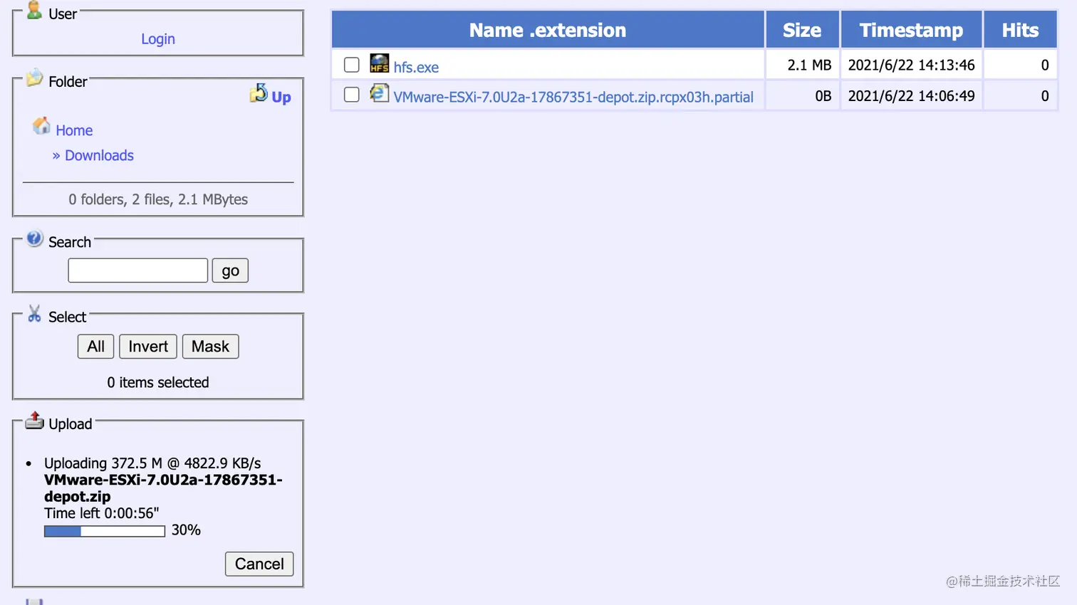Sort by Name .extension column header
Image resolution: width=1077 pixels, height=605 pixels.
(548, 30)
